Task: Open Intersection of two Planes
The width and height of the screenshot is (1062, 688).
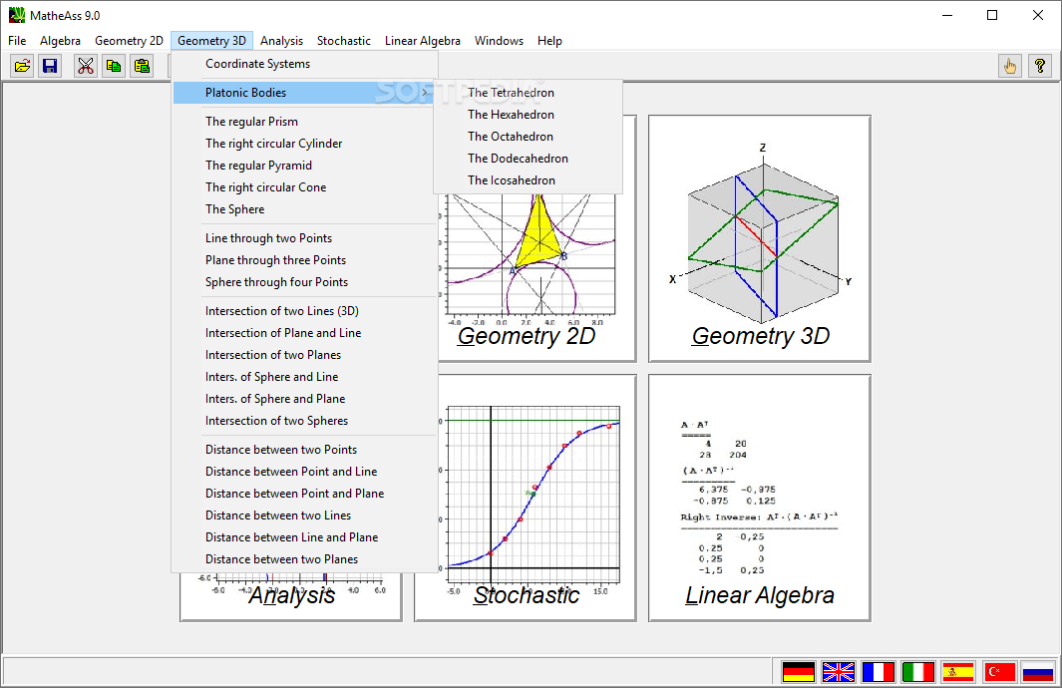Action: point(305,355)
